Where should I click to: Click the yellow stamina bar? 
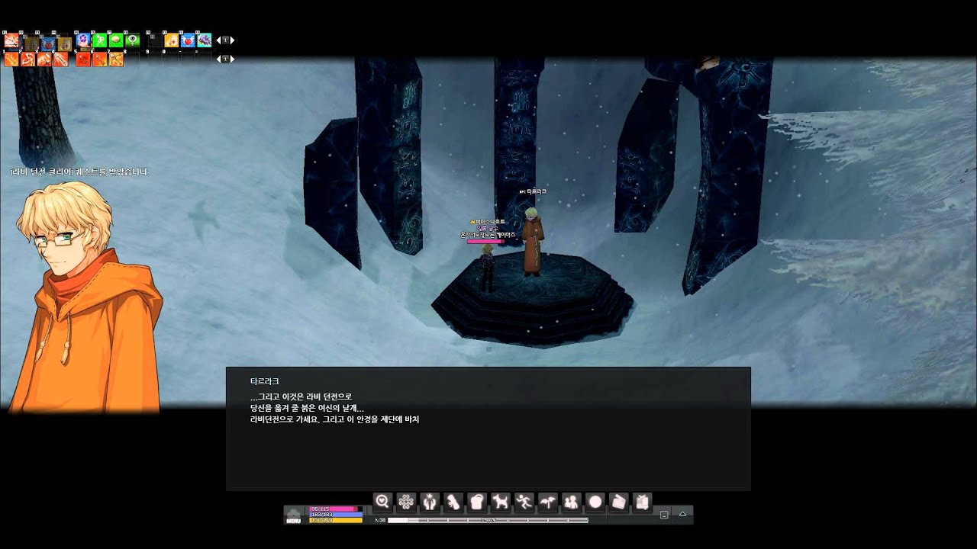[x=336, y=520]
